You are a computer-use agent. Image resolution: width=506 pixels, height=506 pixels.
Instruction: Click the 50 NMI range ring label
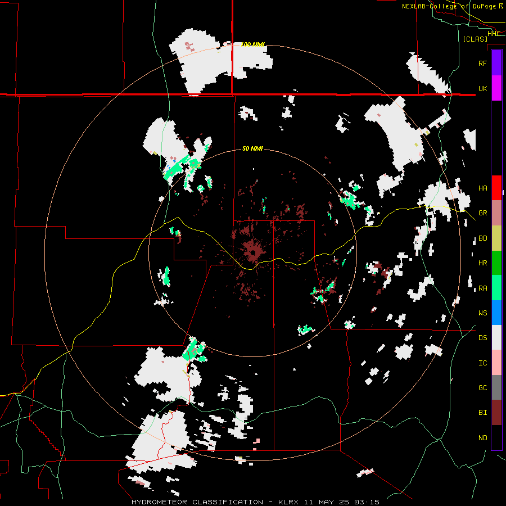click(x=252, y=148)
